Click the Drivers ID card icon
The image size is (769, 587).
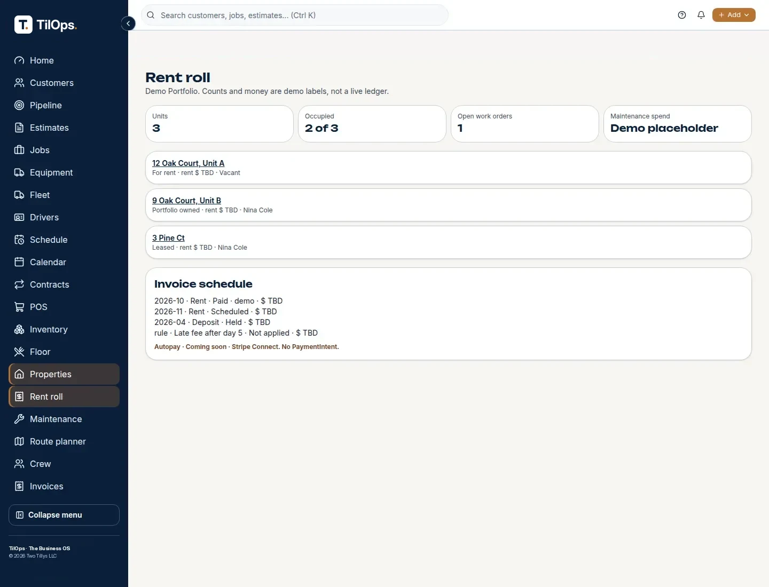coord(19,217)
